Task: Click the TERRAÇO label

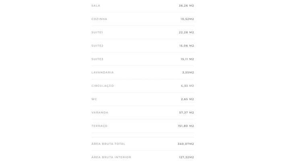Action: coord(99,126)
